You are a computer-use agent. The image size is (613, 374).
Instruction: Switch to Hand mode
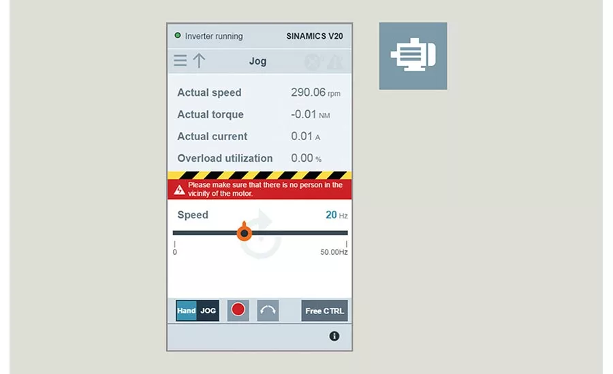(x=187, y=311)
